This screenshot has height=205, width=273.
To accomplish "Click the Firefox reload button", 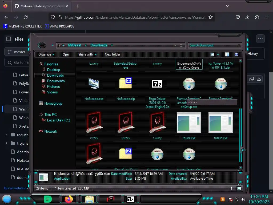I will pos(26,17).
